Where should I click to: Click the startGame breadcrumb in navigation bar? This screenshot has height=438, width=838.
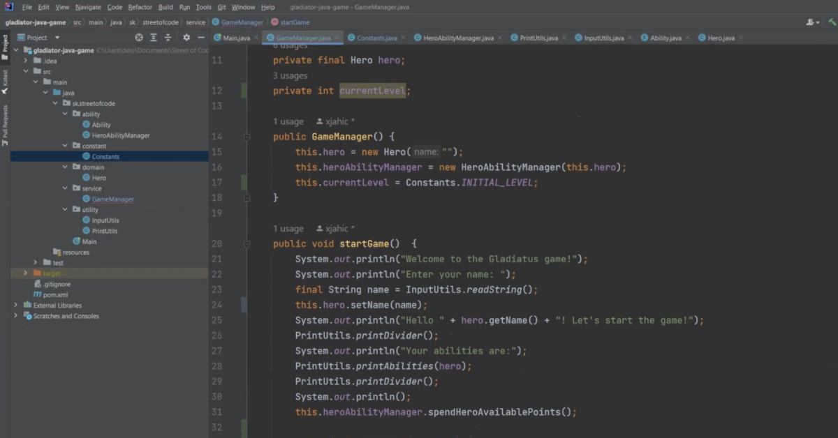tap(295, 22)
